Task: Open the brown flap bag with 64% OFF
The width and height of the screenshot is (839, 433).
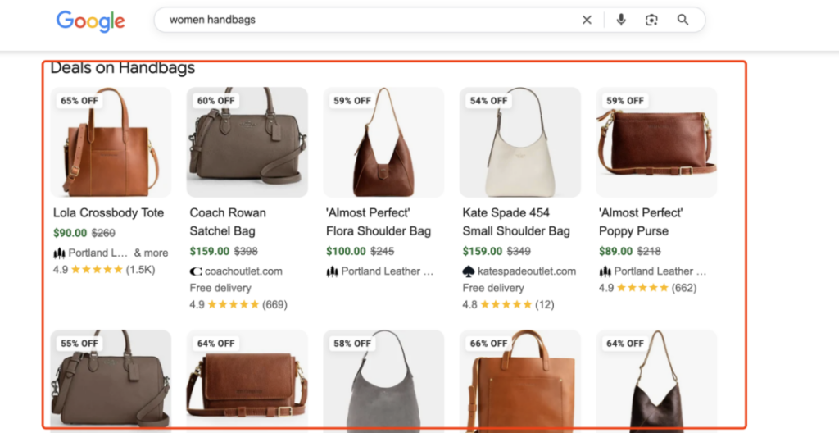Action: [x=247, y=381]
